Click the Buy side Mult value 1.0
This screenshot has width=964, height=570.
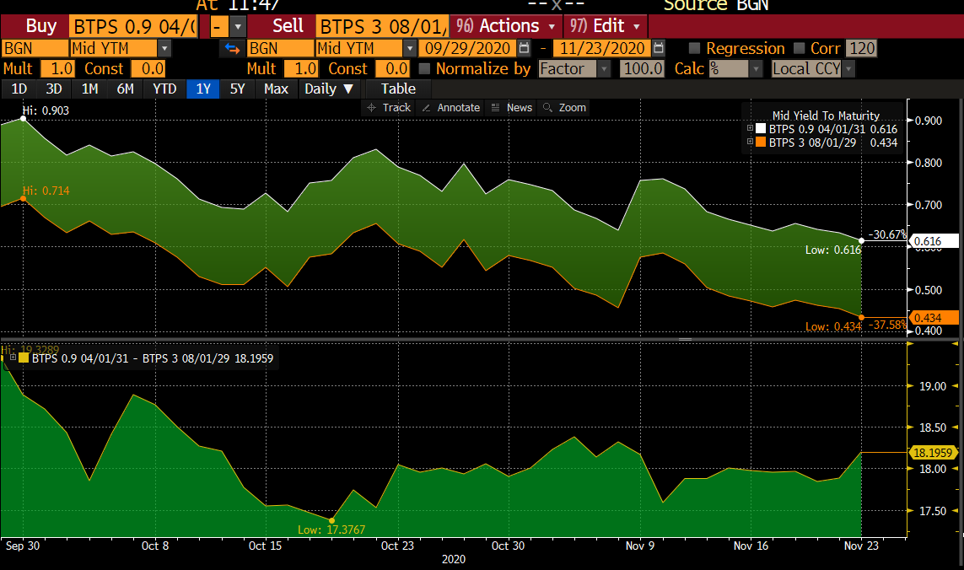[58, 68]
